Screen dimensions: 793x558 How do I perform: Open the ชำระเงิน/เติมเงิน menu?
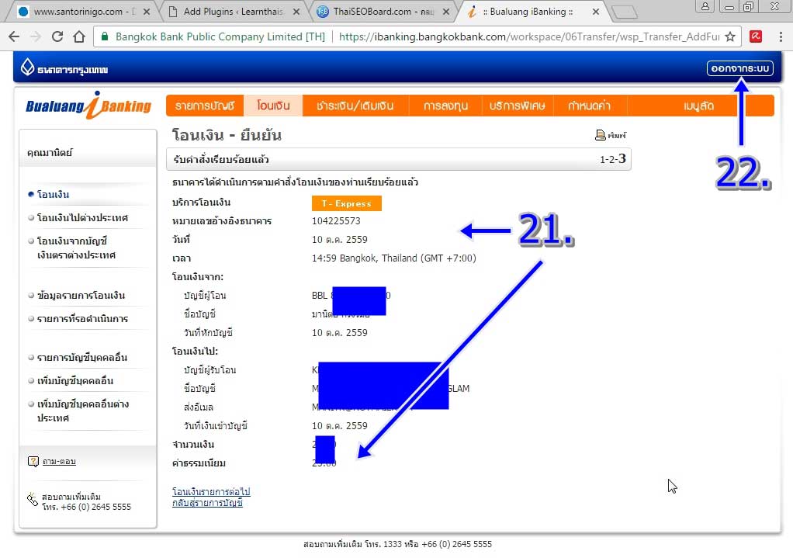point(355,106)
